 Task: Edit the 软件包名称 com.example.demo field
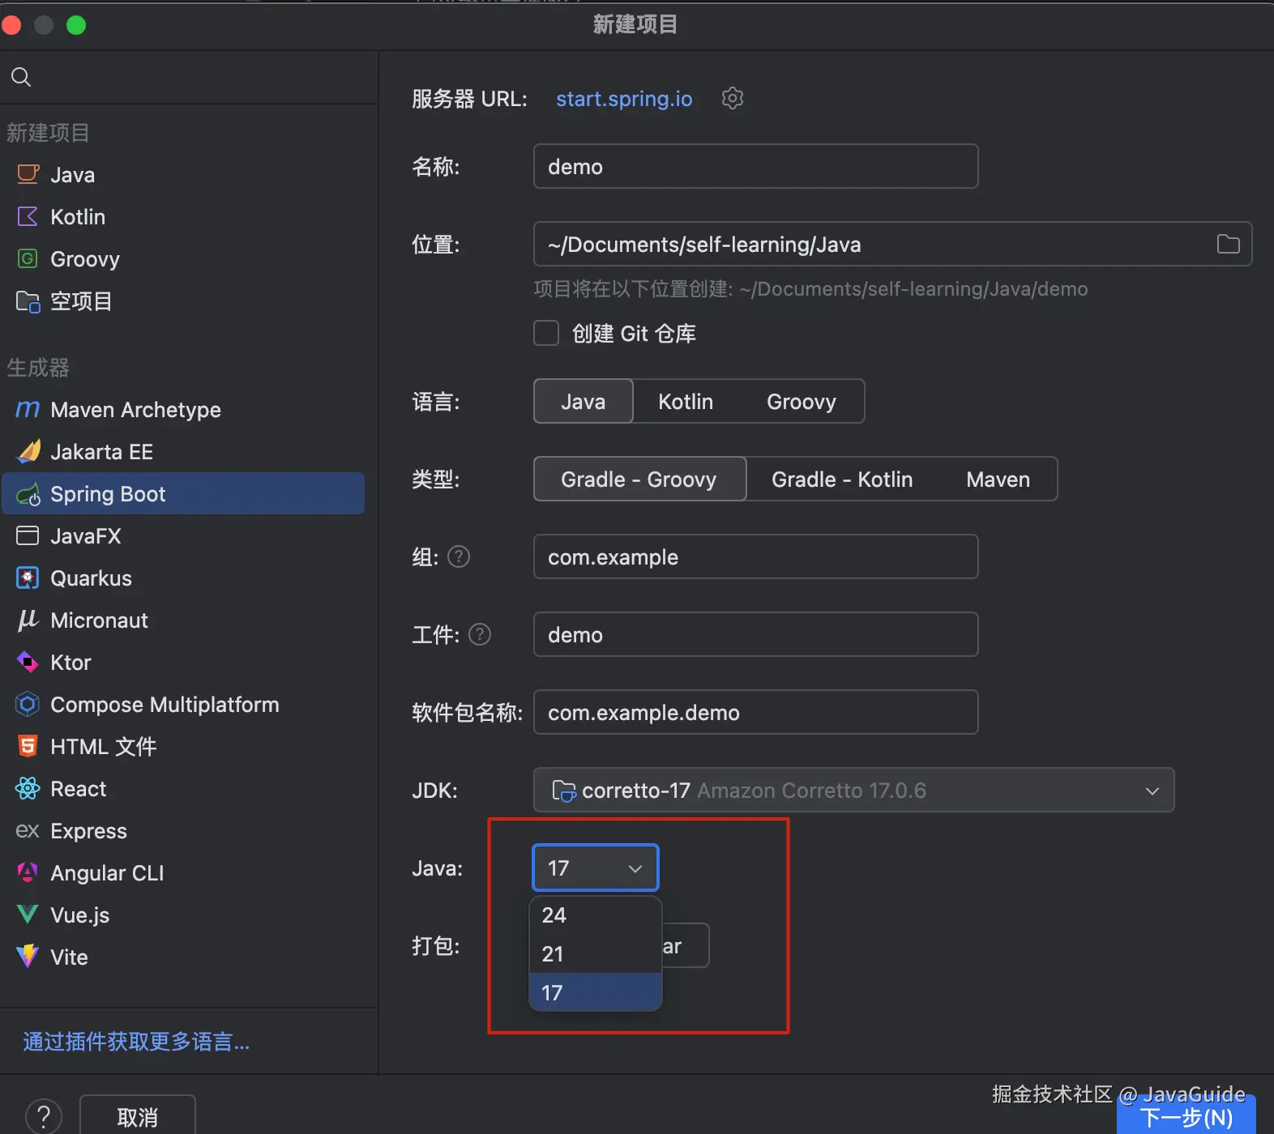(755, 712)
